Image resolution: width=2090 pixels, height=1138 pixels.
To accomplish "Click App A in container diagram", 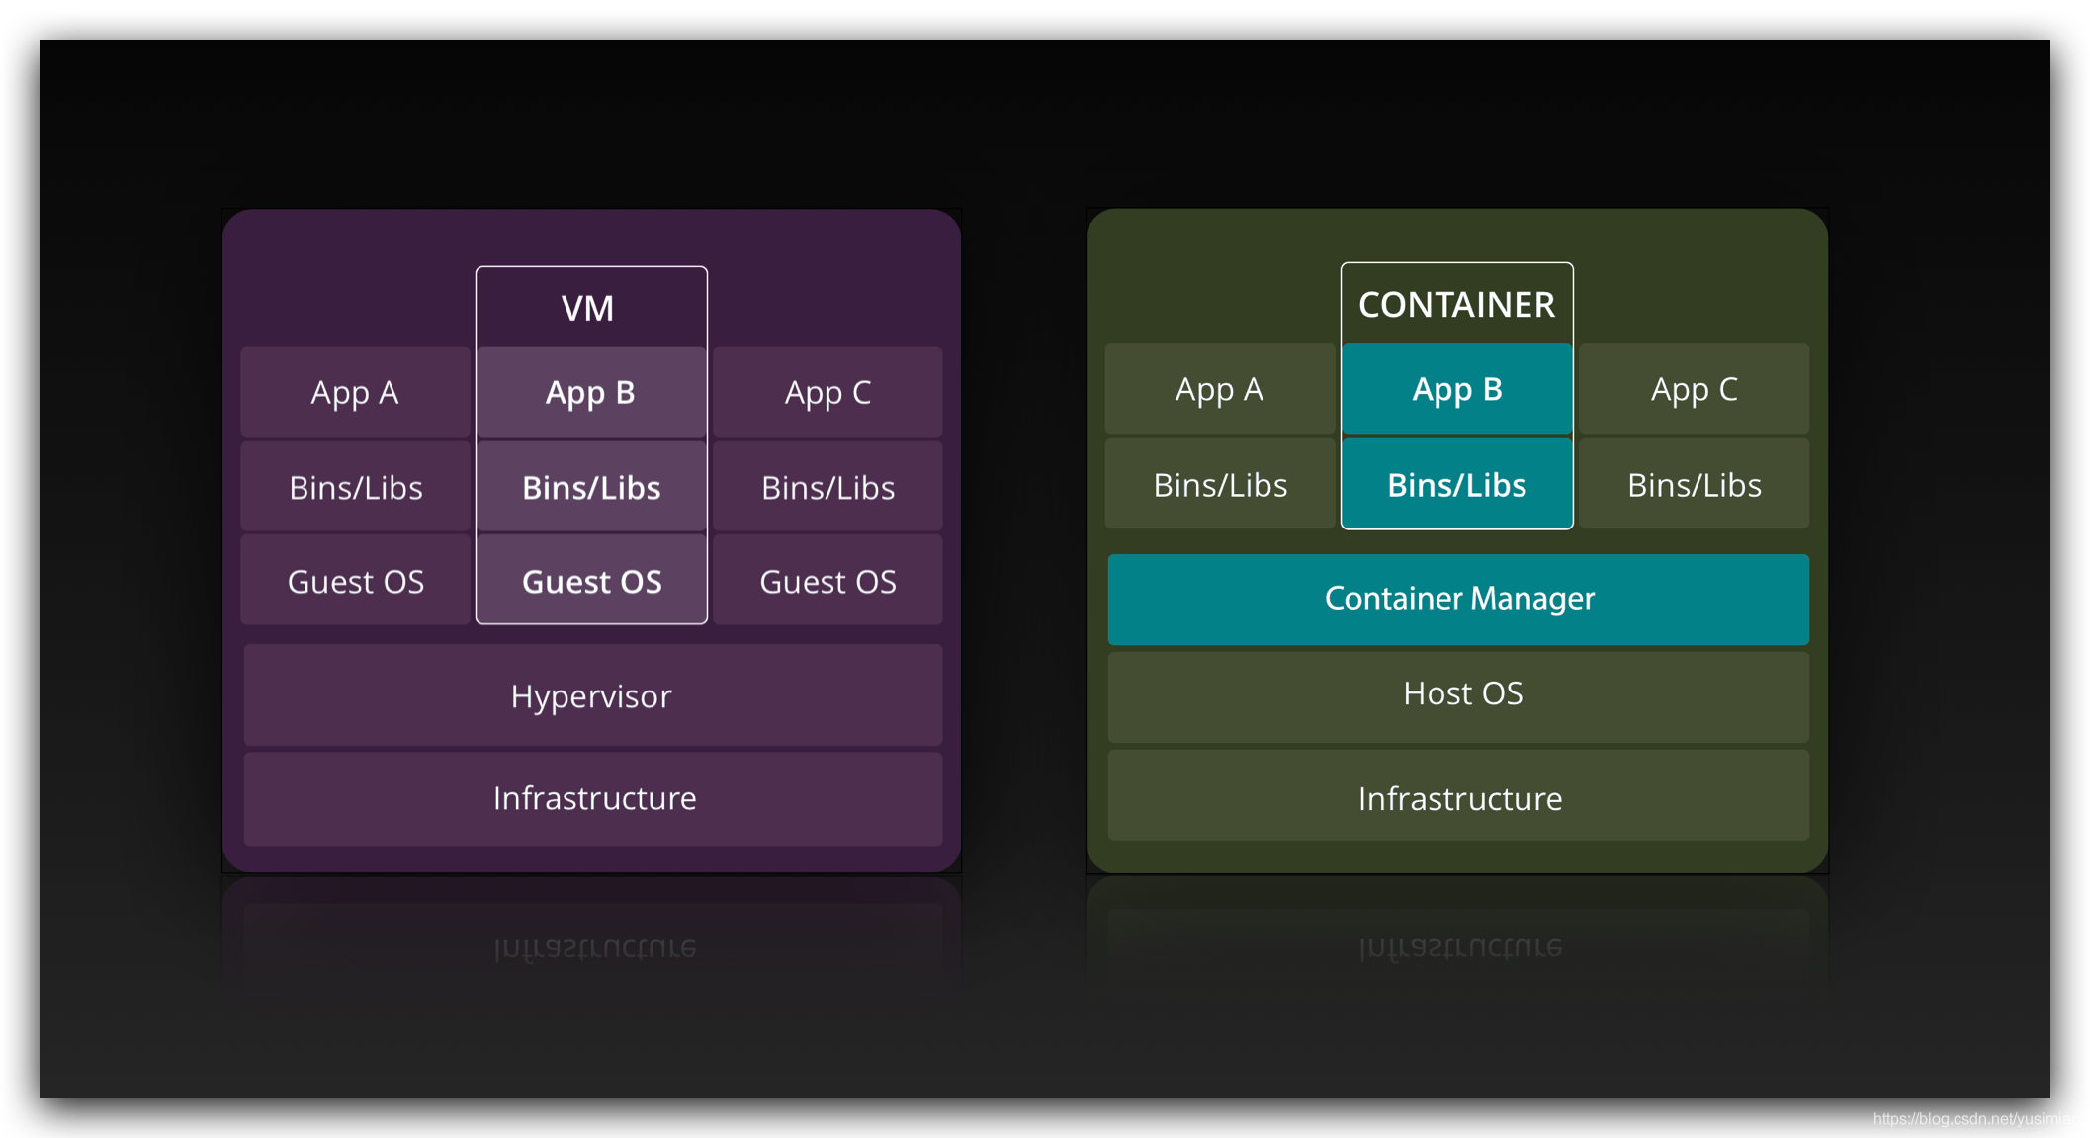I will 1219,388.
